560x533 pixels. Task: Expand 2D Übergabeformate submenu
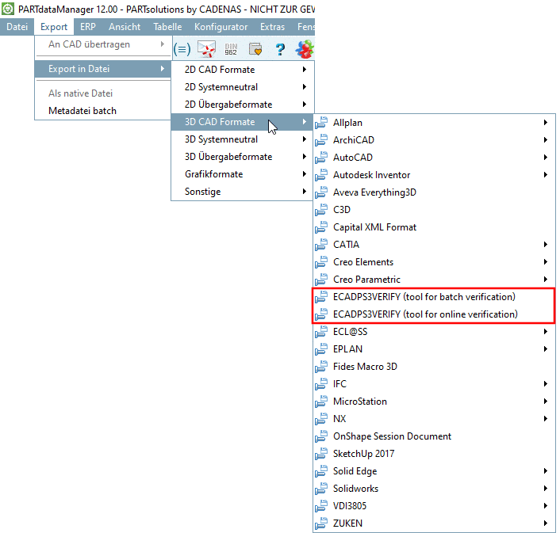(x=243, y=105)
